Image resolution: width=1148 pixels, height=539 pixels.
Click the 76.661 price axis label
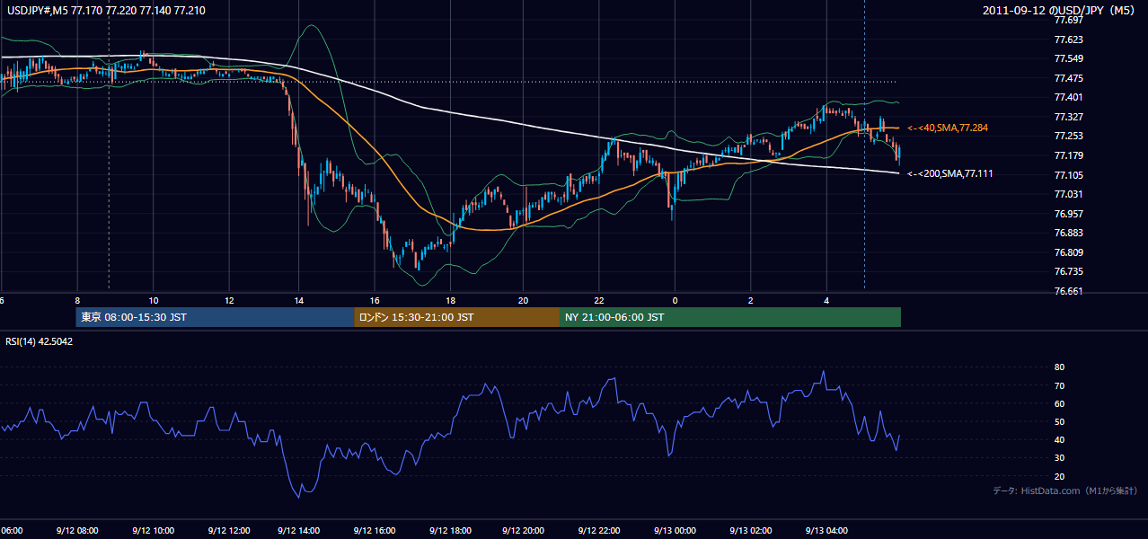[1069, 291]
